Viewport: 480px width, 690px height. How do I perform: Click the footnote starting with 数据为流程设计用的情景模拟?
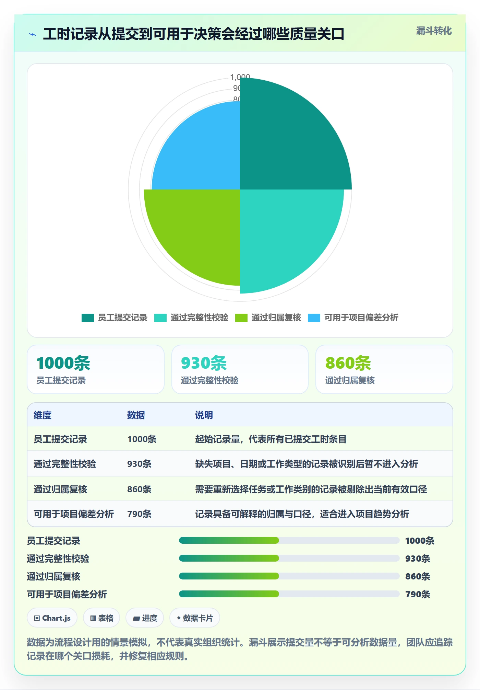click(240, 649)
